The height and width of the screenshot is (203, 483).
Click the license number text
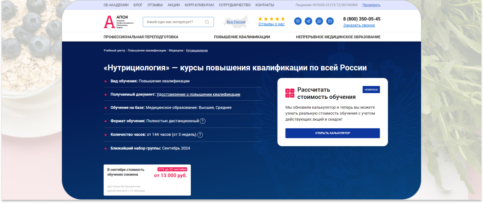(327, 5)
